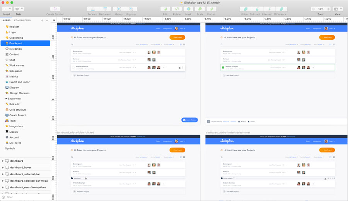The height and width of the screenshot is (201, 348).
Task: Uncheck the green Website example checkbox
Action: click(x=223, y=68)
